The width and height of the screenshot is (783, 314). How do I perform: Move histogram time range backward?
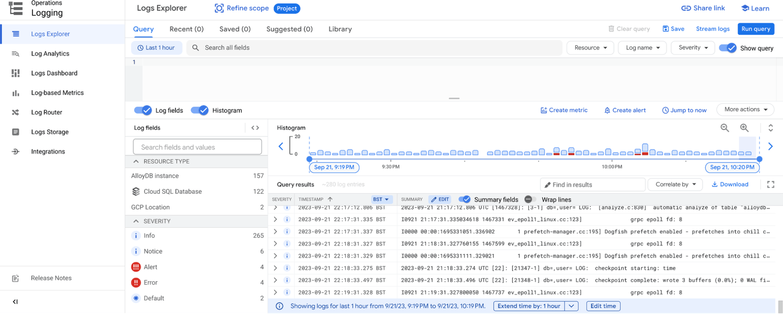pos(281,146)
